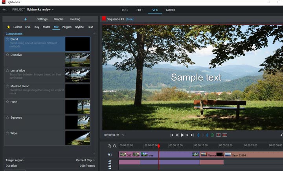Open the Stylize effects category

(79, 27)
